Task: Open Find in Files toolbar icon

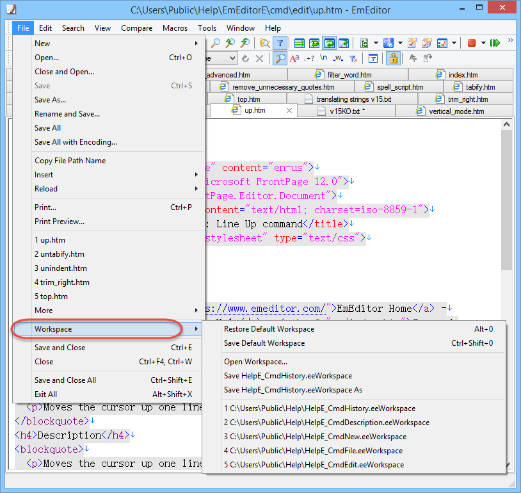Action: pos(265,43)
